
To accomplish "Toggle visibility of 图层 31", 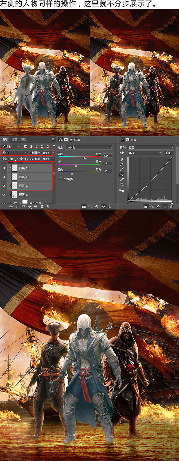I will coord(4,195).
